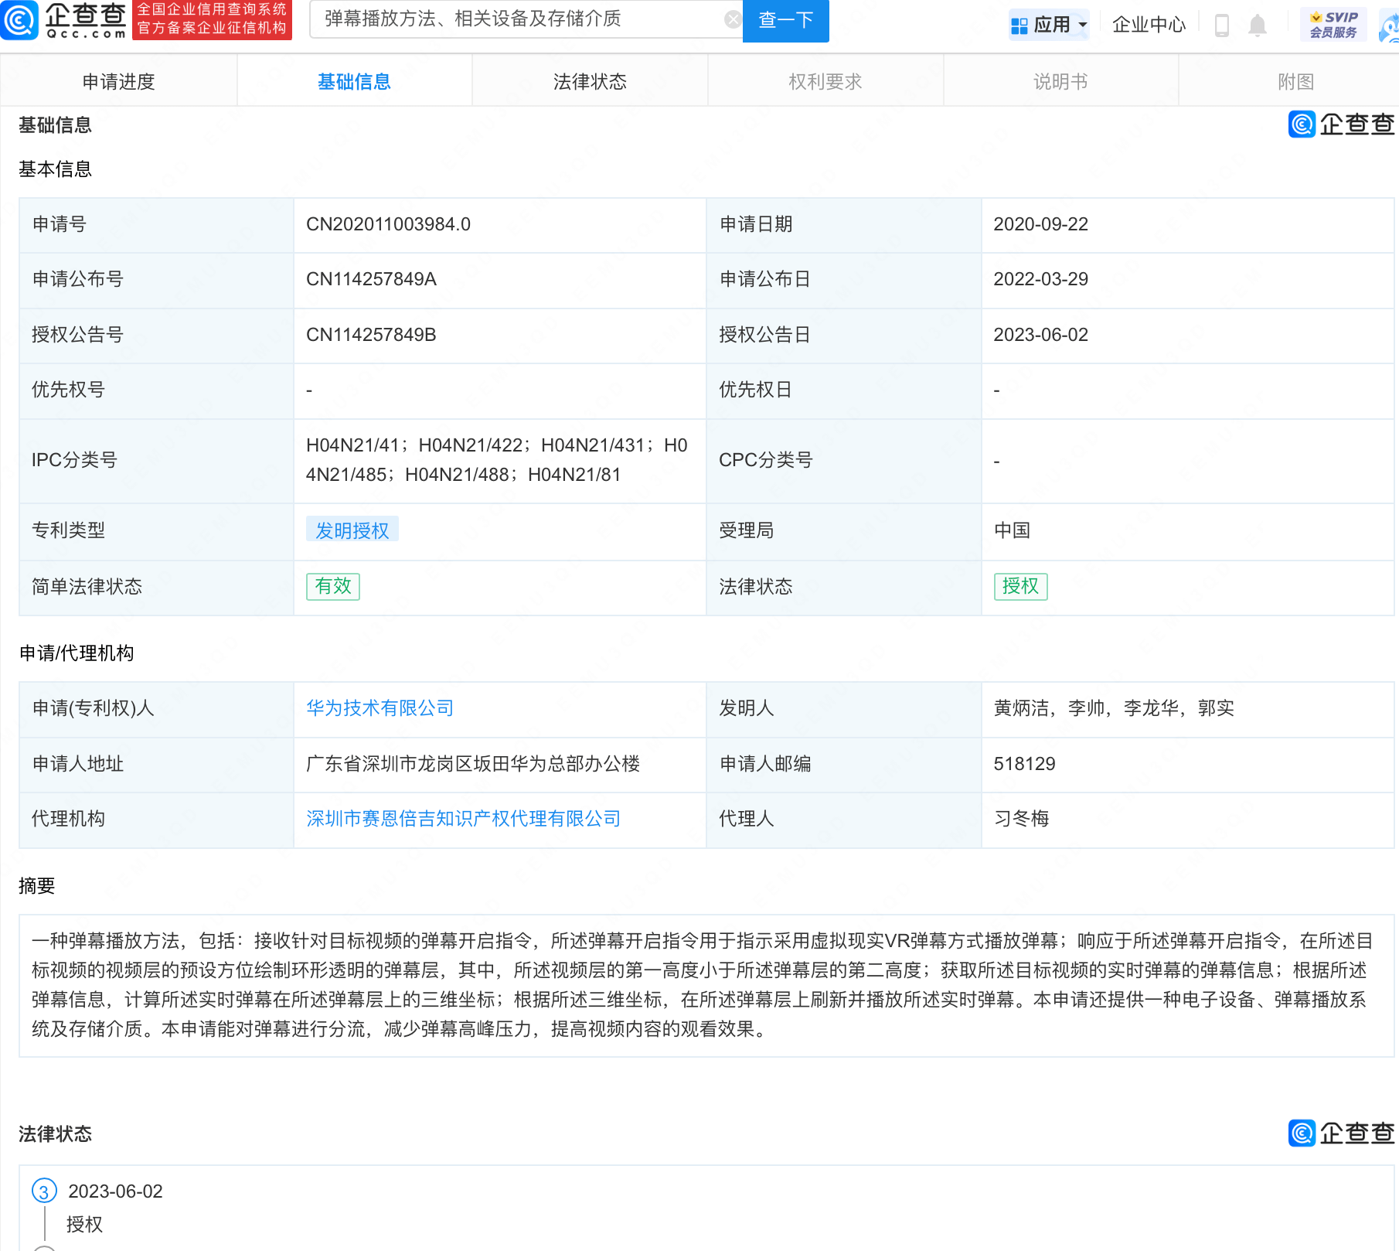
Task: Clear the search box with the X icon
Action: 733,19
